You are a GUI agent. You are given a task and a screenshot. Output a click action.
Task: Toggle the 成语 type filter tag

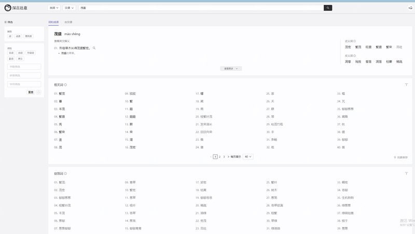click(18, 36)
